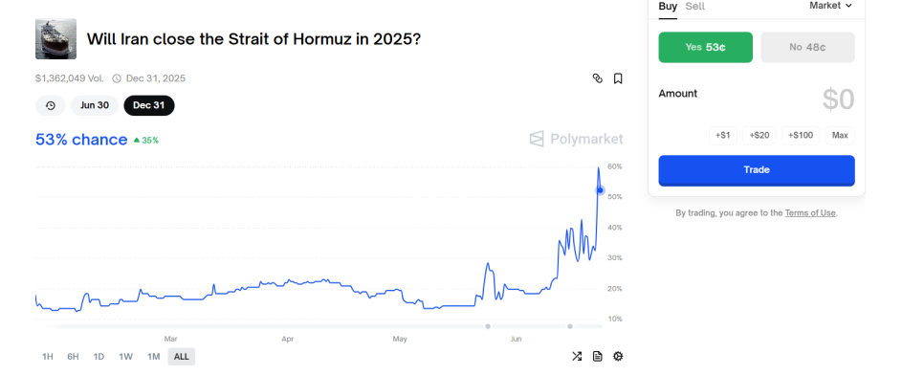Select the Yes 53¢ outcome

705,47
